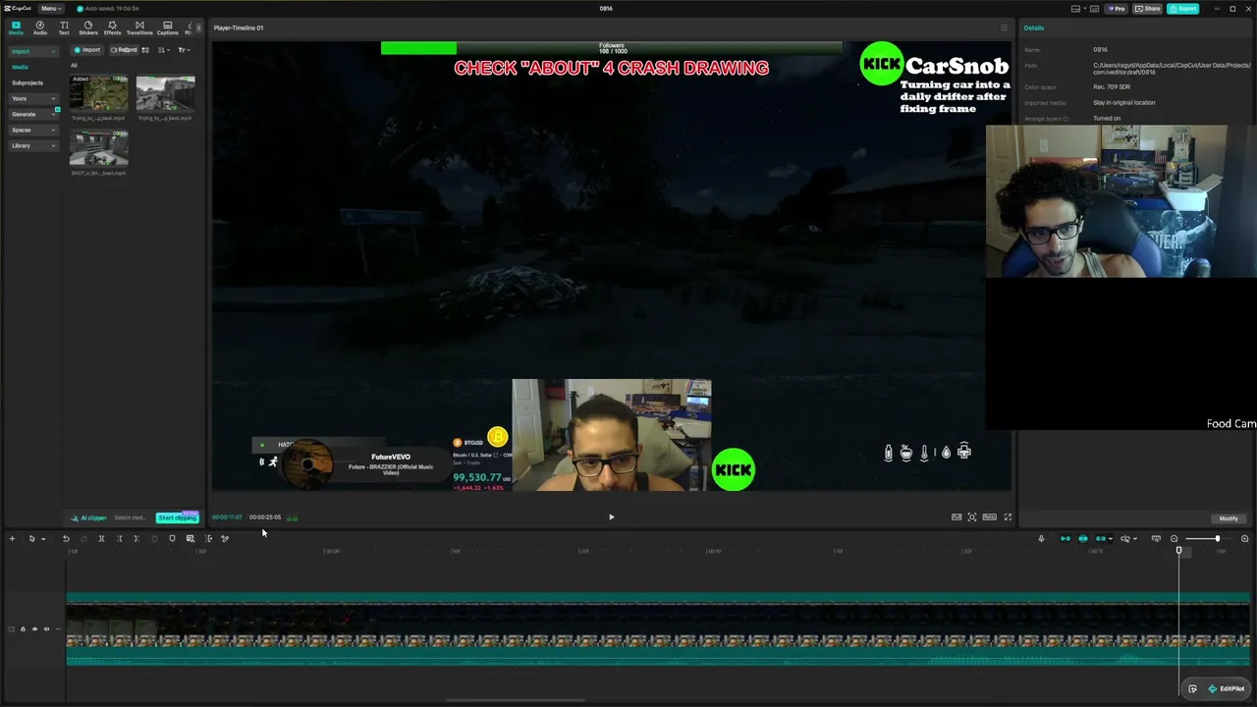1257x707 pixels.
Task: Open the player panel hamburger menu
Action: pos(1004,27)
